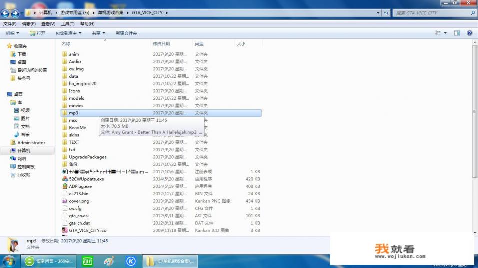Image resolution: width=478 pixels, height=268 pixels.
Task: Select the 52CWUpdate.exe file icon
Action: click(x=65, y=179)
